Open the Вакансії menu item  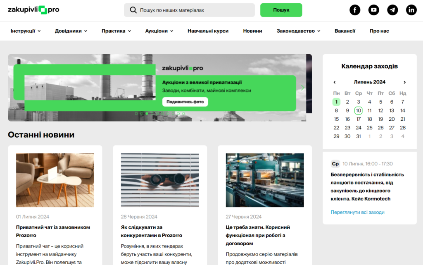tap(345, 31)
